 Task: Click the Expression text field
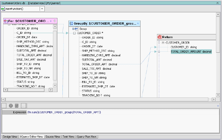click(x=123, y=112)
